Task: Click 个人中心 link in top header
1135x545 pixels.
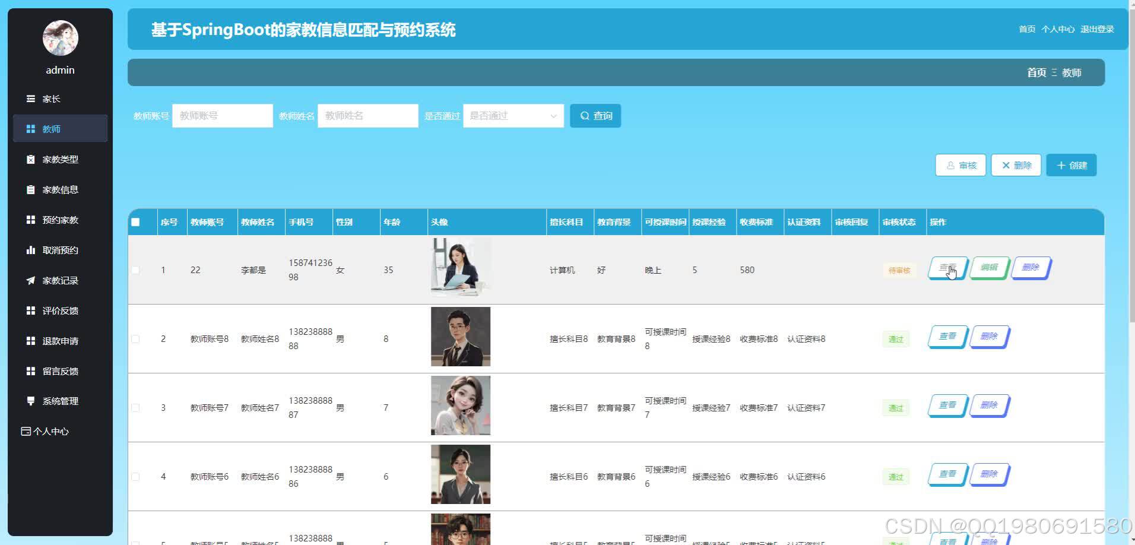Action: tap(1058, 29)
